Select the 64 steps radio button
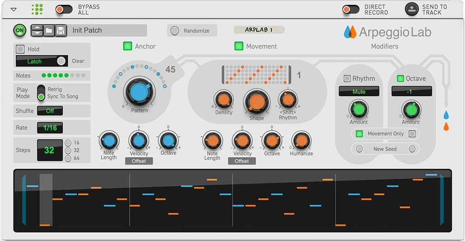 point(68,158)
